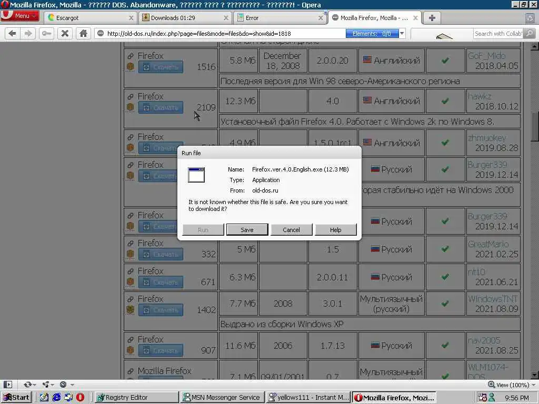This screenshot has height=404, width=539.
Task: Click the green checkmark in the 2.0.0.20 row
Action: (445, 60)
